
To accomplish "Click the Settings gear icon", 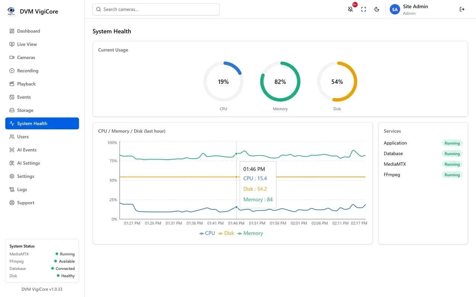I will tap(12, 176).
